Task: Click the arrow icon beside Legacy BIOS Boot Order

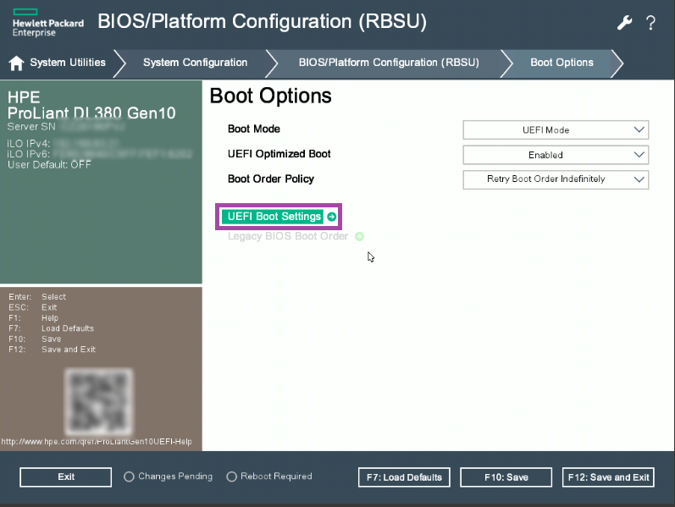Action: (359, 236)
